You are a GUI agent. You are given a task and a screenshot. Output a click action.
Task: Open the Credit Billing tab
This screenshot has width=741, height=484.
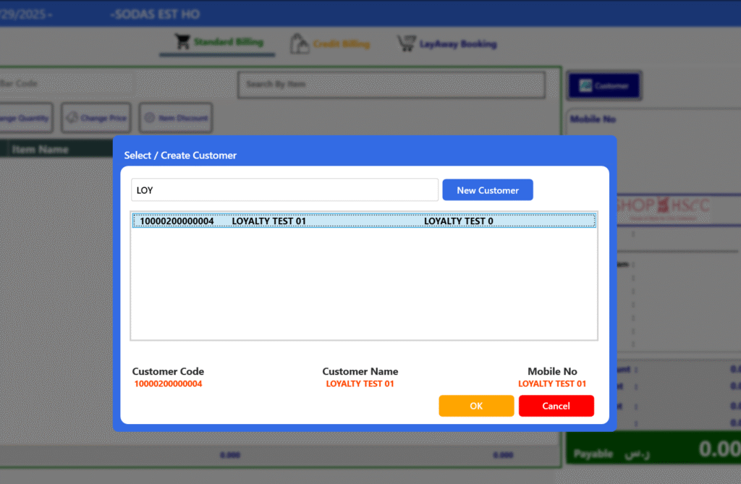340,44
